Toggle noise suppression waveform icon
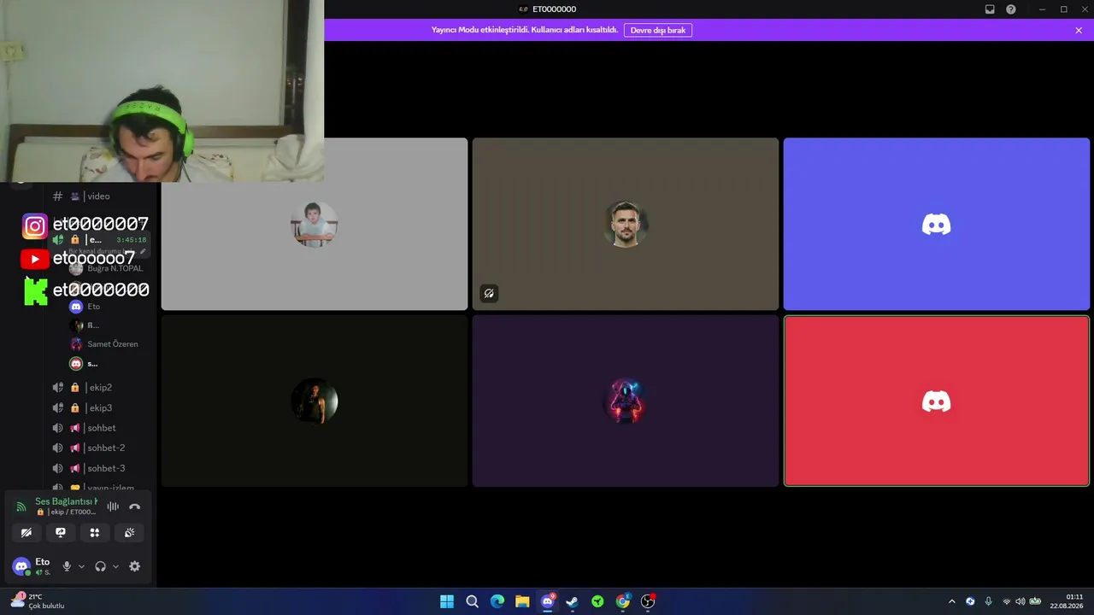Screen dimensions: 1094x615 113,507
